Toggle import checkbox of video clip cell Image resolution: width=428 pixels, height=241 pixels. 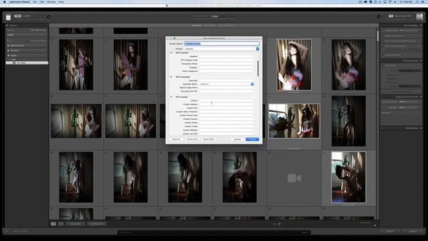[x=270, y=153]
